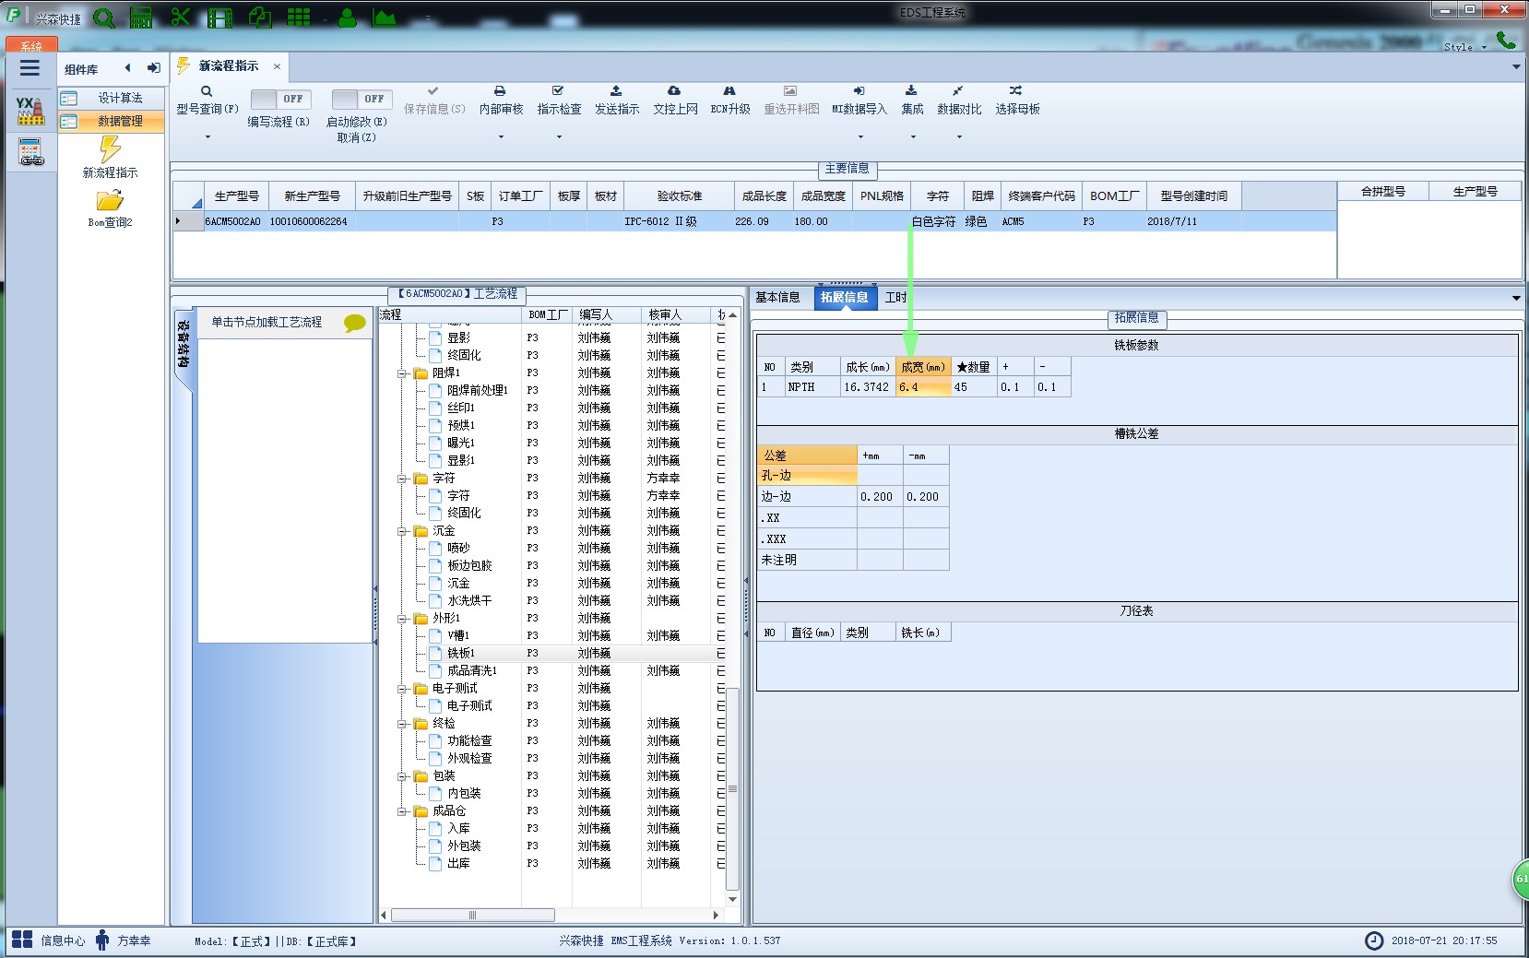Click 型号查询(F) search icon
Image resolution: width=1529 pixels, height=958 pixels.
pos(207,91)
